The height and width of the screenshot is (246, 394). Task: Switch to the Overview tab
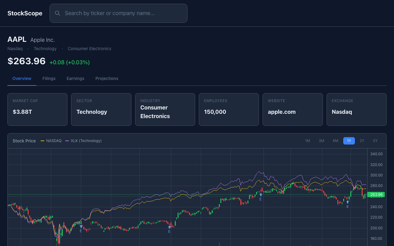[22, 78]
